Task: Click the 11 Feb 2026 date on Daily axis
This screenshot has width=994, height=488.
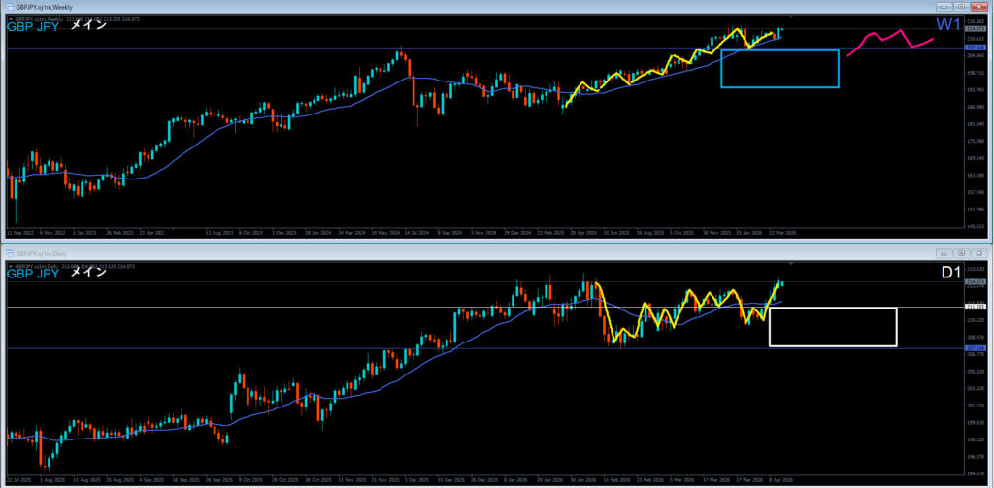Action: pos(618,480)
